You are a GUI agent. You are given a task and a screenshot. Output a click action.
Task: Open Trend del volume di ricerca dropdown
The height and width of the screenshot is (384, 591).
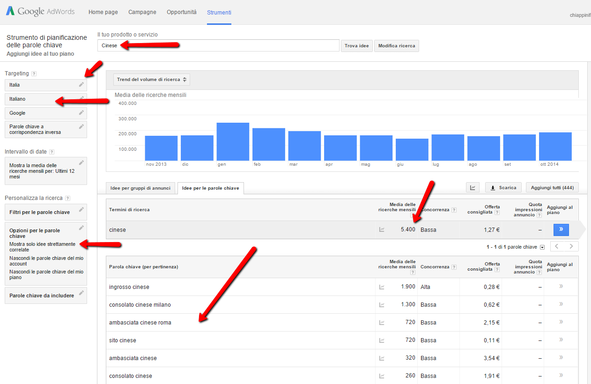(152, 80)
